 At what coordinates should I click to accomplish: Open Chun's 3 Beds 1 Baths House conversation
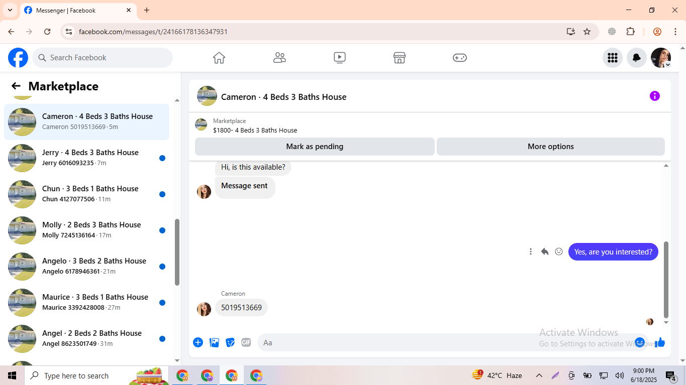click(86, 194)
